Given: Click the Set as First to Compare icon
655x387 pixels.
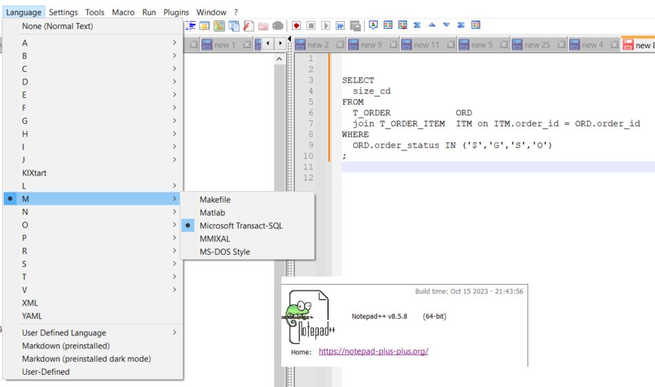Looking at the screenshot, I should tap(374, 25).
